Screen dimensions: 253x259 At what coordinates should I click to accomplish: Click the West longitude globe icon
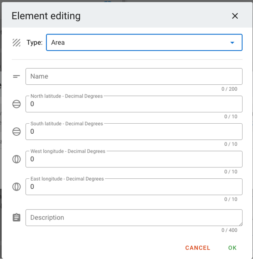pyautogui.click(x=16, y=159)
